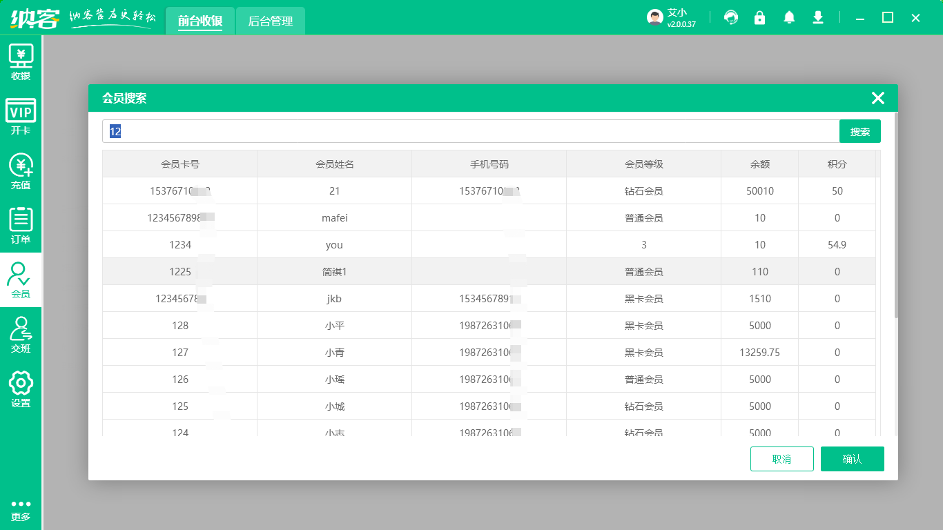
Task: Close the 会员搜索 dialog with X
Action: tap(877, 98)
